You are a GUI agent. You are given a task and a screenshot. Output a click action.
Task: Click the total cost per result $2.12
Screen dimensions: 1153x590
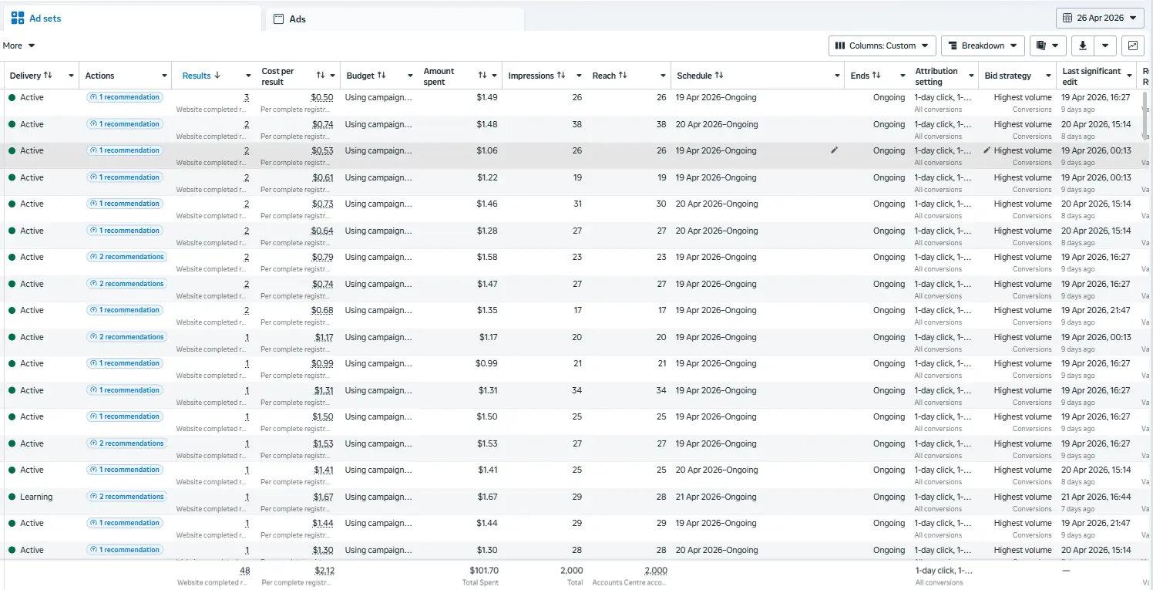click(x=324, y=571)
